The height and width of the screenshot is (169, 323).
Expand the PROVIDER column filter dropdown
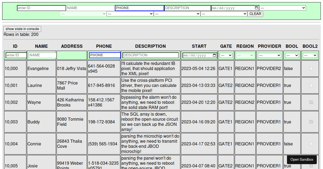[269, 56]
